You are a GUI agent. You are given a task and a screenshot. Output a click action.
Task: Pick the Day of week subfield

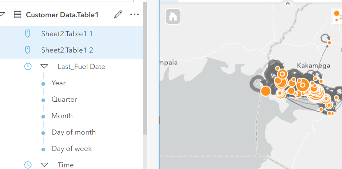pos(71,148)
